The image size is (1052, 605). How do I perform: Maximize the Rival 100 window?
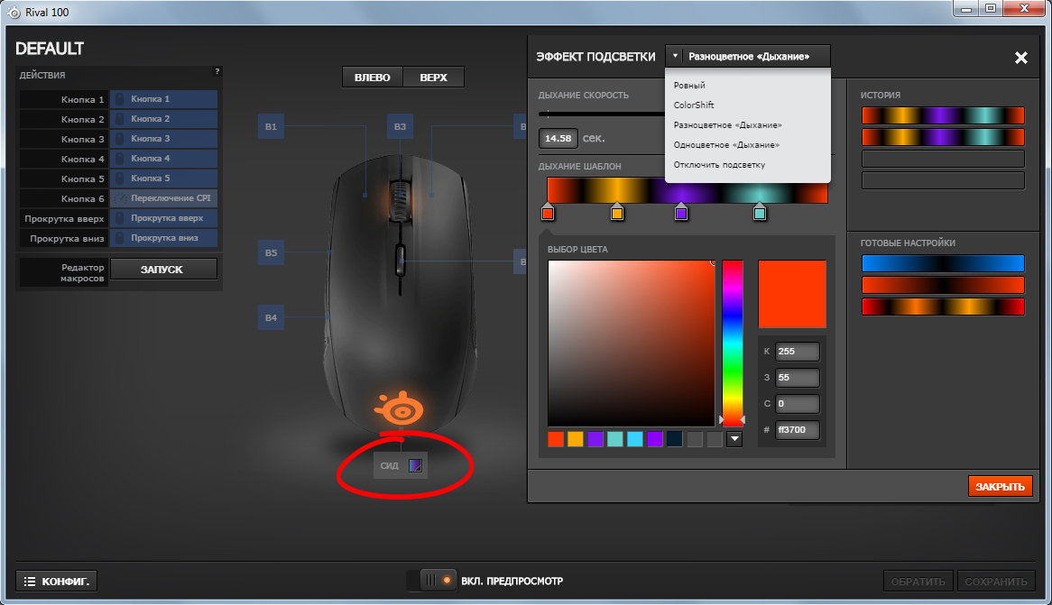[991, 9]
